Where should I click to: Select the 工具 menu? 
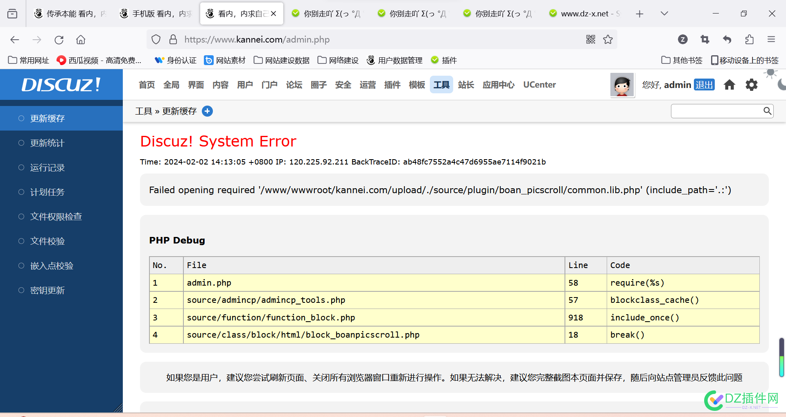pyautogui.click(x=442, y=85)
